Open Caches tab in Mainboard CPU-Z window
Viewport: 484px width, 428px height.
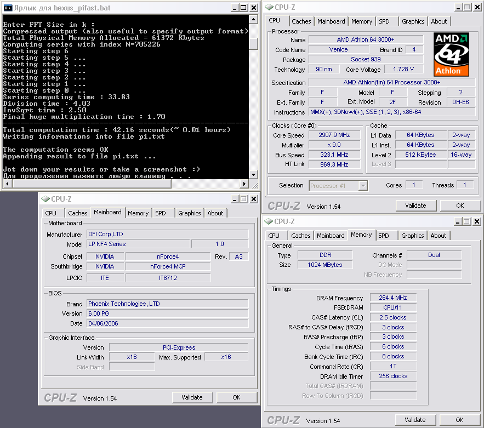click(x=78, y=213)
